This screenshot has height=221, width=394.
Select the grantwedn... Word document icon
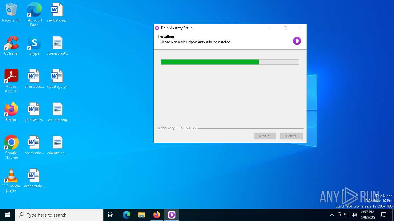34,112
